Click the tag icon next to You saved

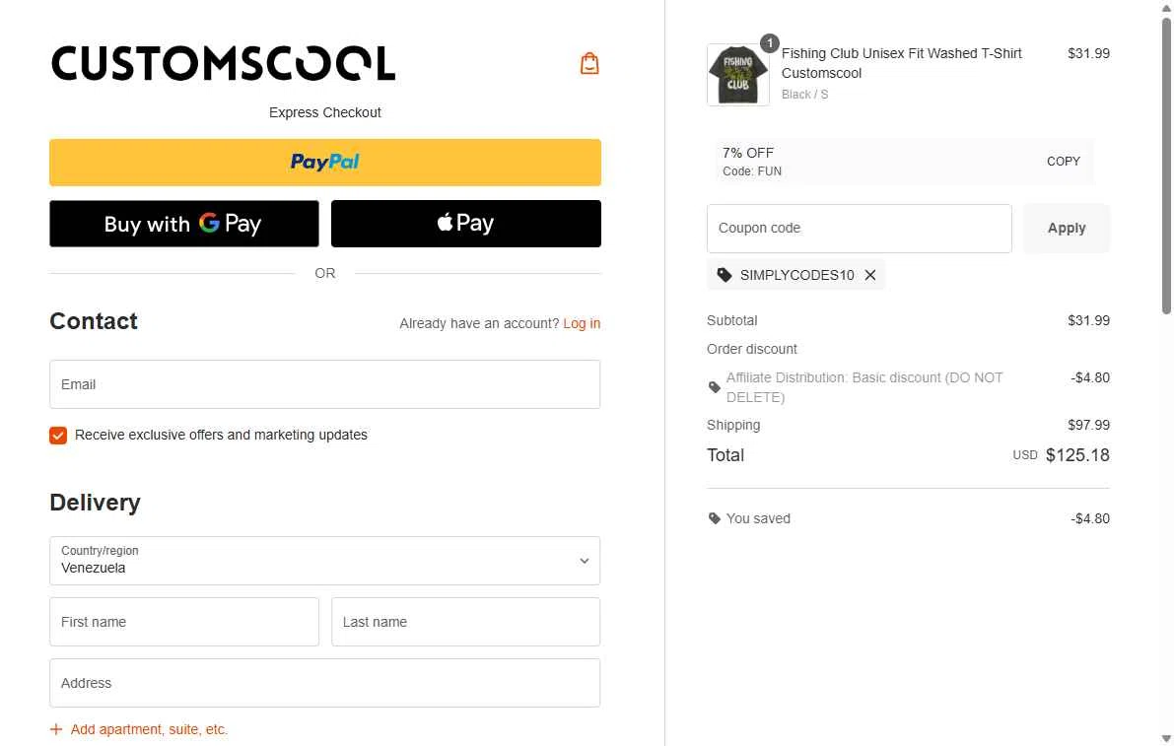[x=715, y=518]
